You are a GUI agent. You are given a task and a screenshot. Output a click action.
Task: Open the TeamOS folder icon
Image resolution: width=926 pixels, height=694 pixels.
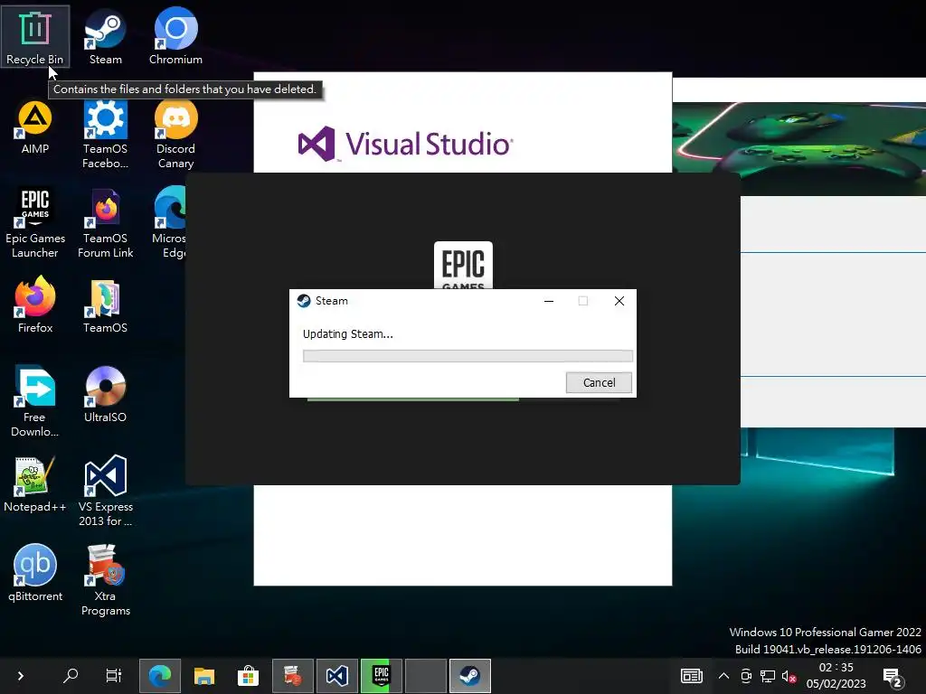(105, 305)
